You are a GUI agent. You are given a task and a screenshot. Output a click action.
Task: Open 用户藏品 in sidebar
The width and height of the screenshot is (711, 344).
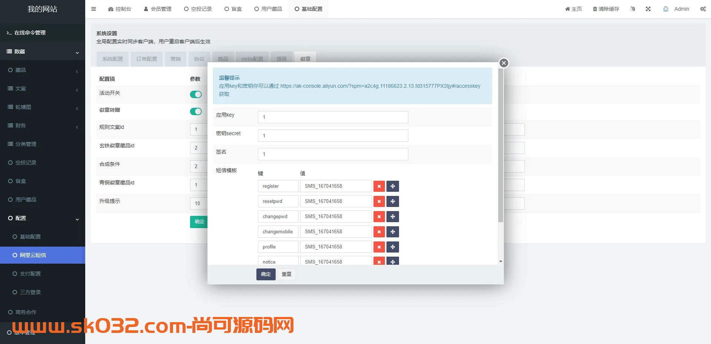click(43, 200)
